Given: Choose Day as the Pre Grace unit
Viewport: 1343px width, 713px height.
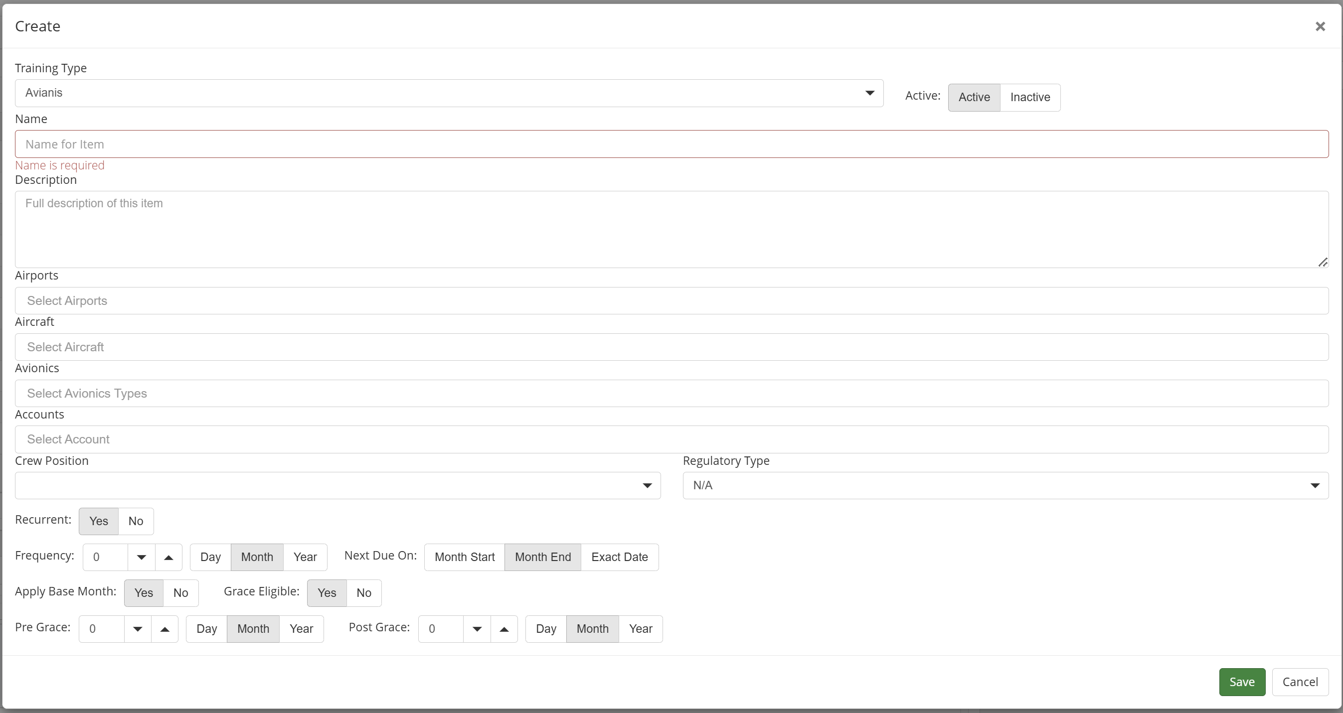Looking at the screenshot, I should [206, 629].
